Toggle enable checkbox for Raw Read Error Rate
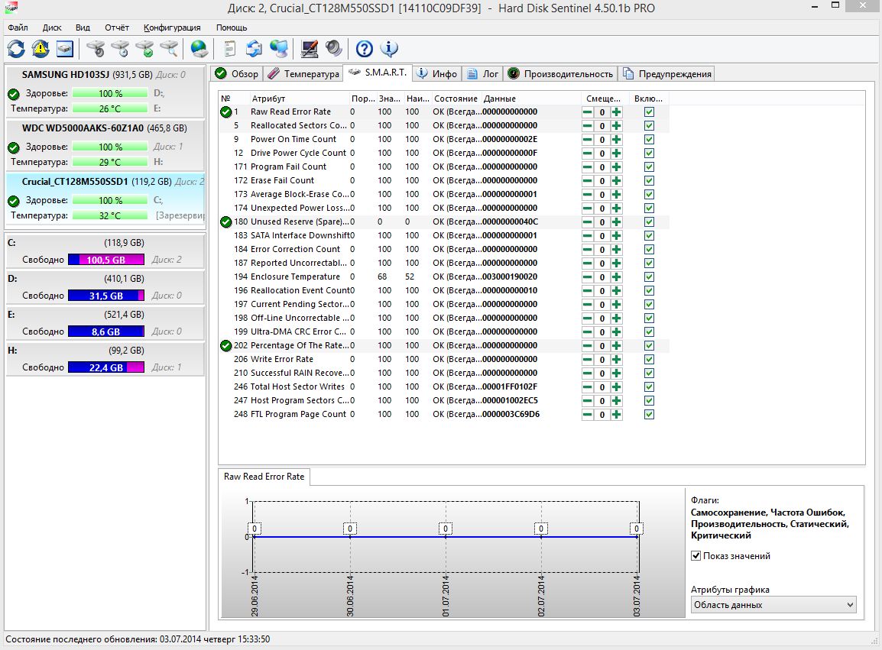Screen dimensions: 882x650 coord(649,112)
